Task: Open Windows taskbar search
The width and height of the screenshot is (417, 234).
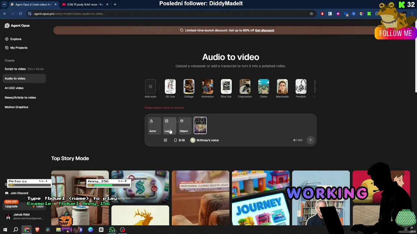Action: tap(16, 230)
